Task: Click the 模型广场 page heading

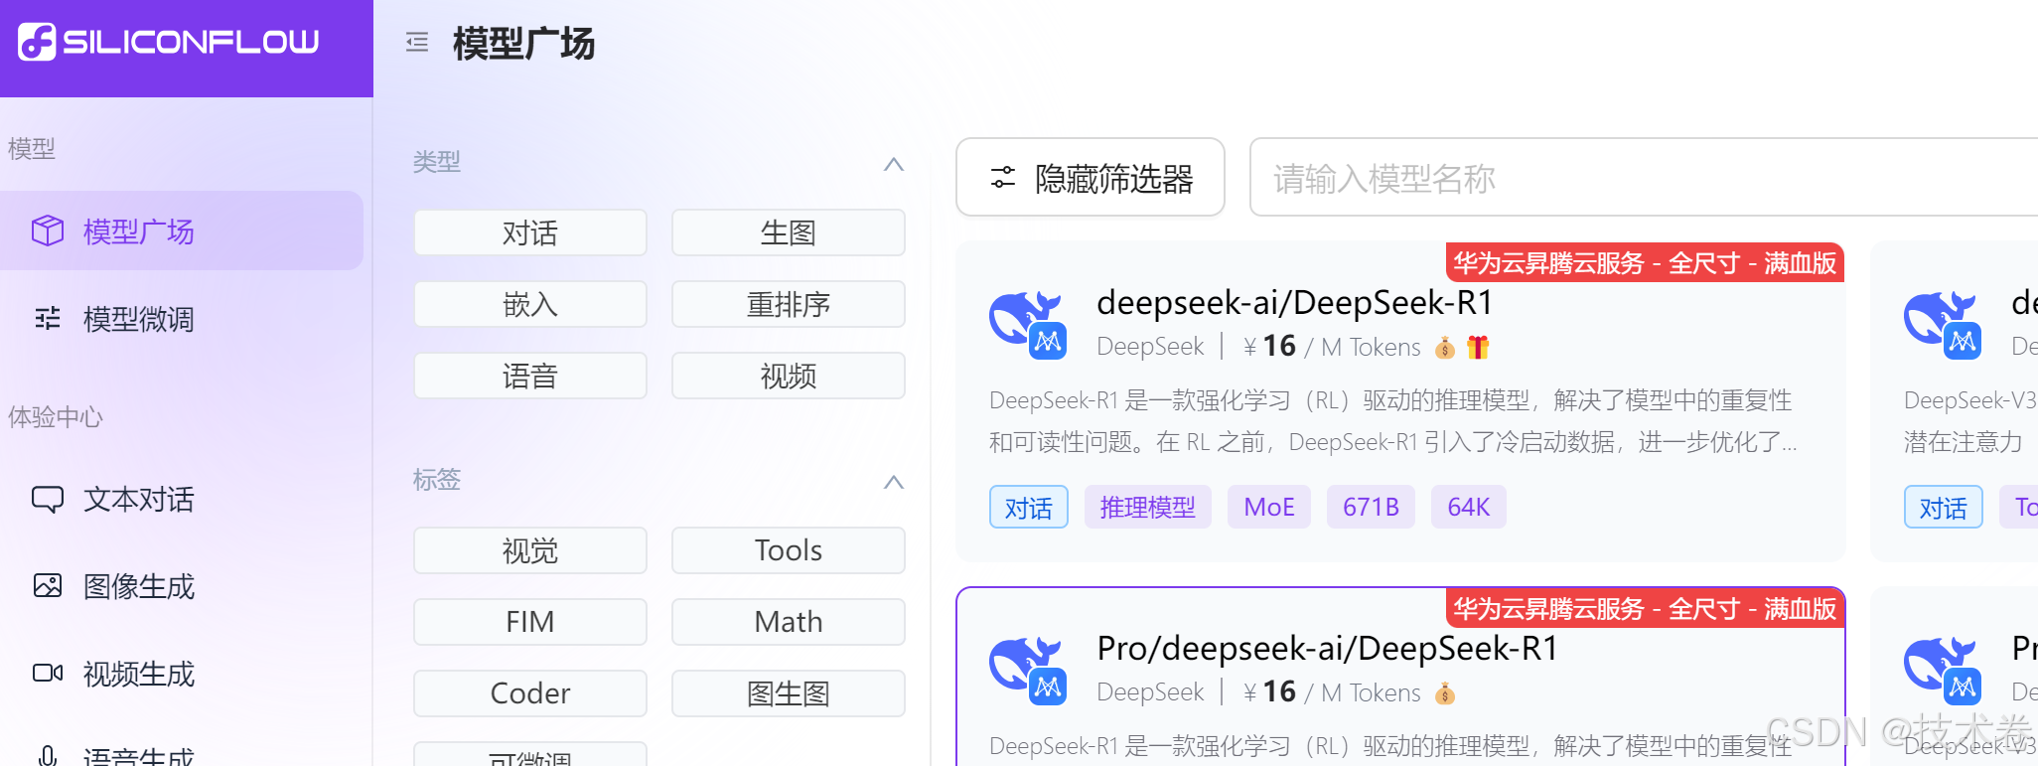Action: point(523,44)
